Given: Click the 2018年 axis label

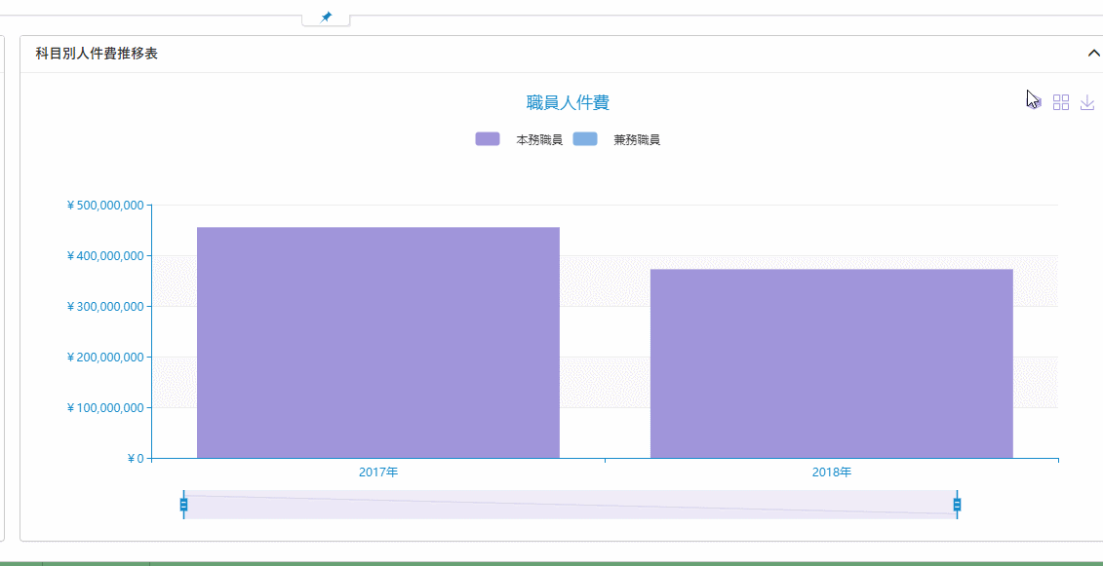Looking at the screenshot, I should 831,471.
